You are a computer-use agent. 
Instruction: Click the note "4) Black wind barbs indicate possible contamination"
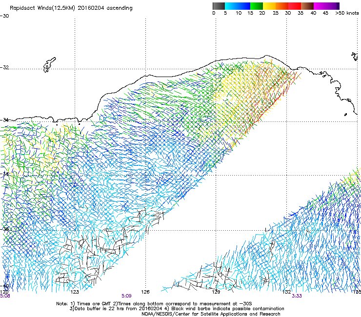pos(224,309)
